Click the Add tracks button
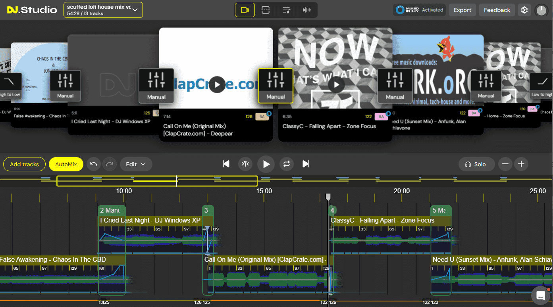This screenshot has height=307, width=553. click(24, 164)
